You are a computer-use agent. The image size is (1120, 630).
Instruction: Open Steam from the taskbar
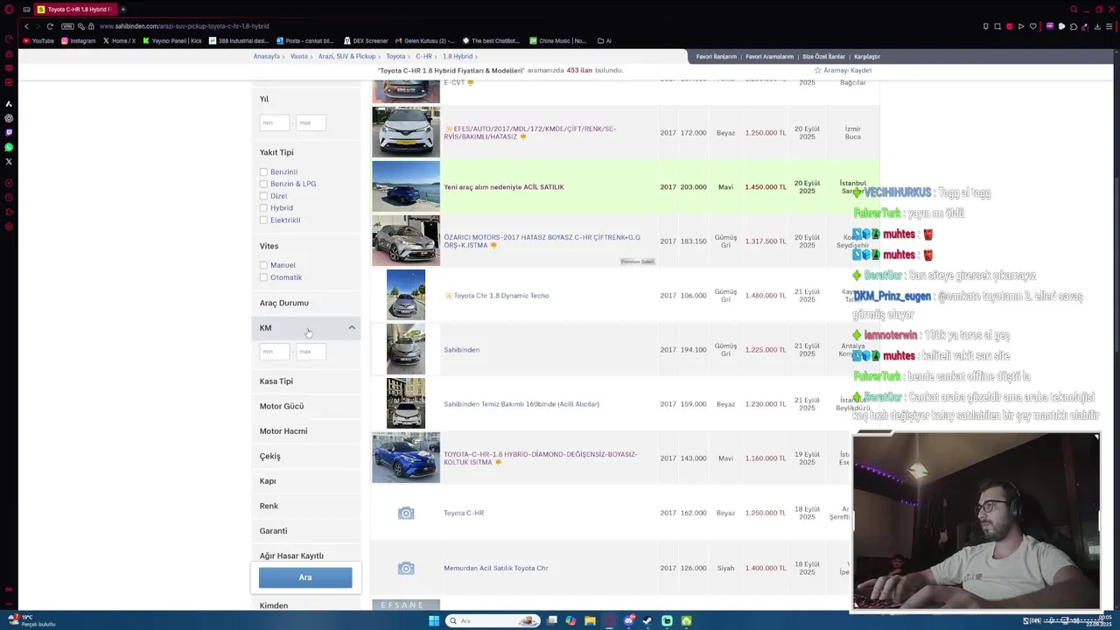647,621
